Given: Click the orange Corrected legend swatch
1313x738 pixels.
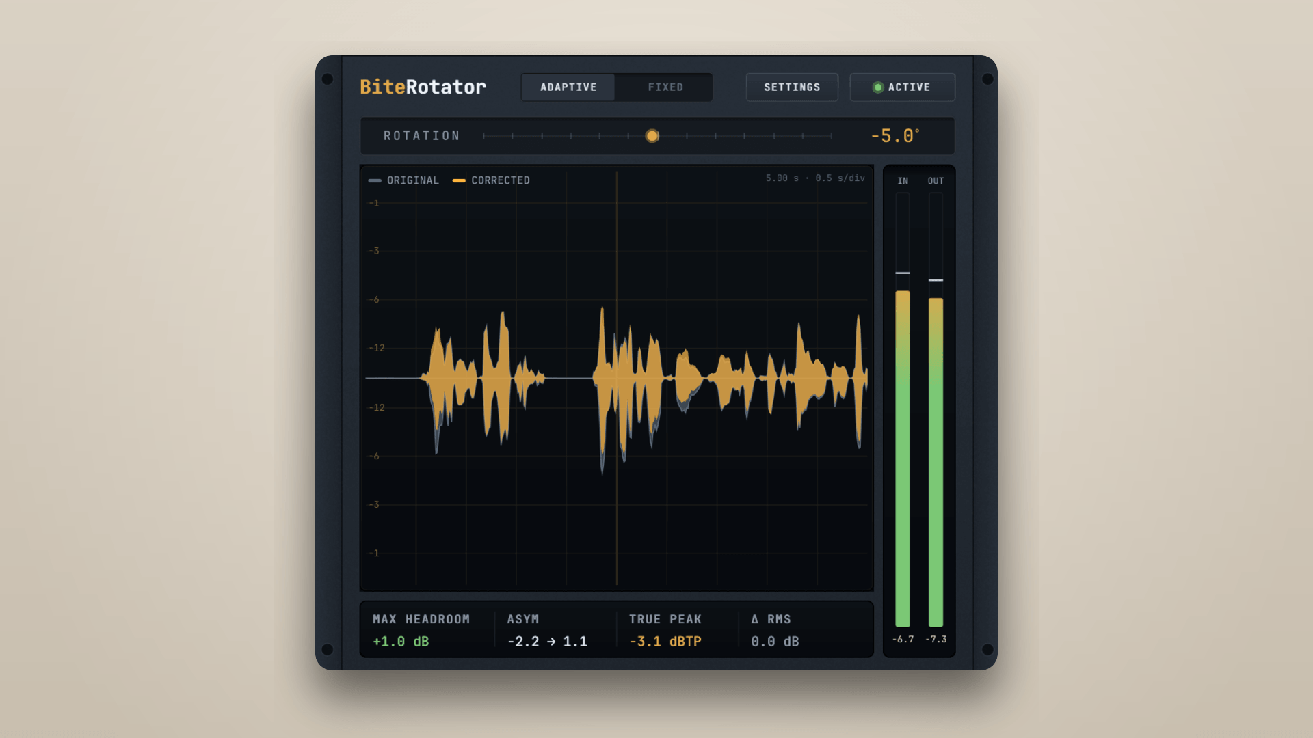Looking at the screenshot, I should 459,180.
